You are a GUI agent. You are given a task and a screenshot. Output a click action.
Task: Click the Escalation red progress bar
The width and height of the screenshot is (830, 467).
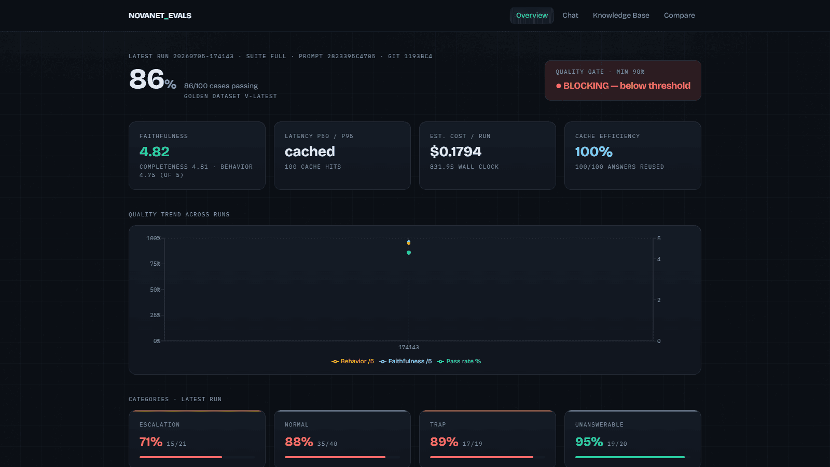tap(181, 457)
